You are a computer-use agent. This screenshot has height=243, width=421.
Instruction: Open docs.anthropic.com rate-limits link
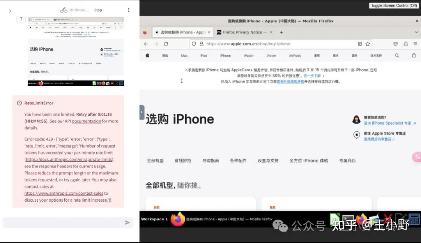(x=69, y=160)
